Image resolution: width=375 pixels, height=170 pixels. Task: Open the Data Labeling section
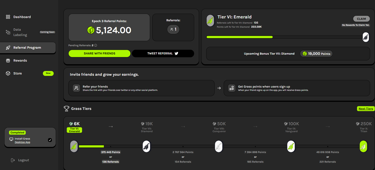[x=20, y=32]
